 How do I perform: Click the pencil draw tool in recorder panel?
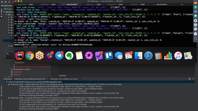195,34
